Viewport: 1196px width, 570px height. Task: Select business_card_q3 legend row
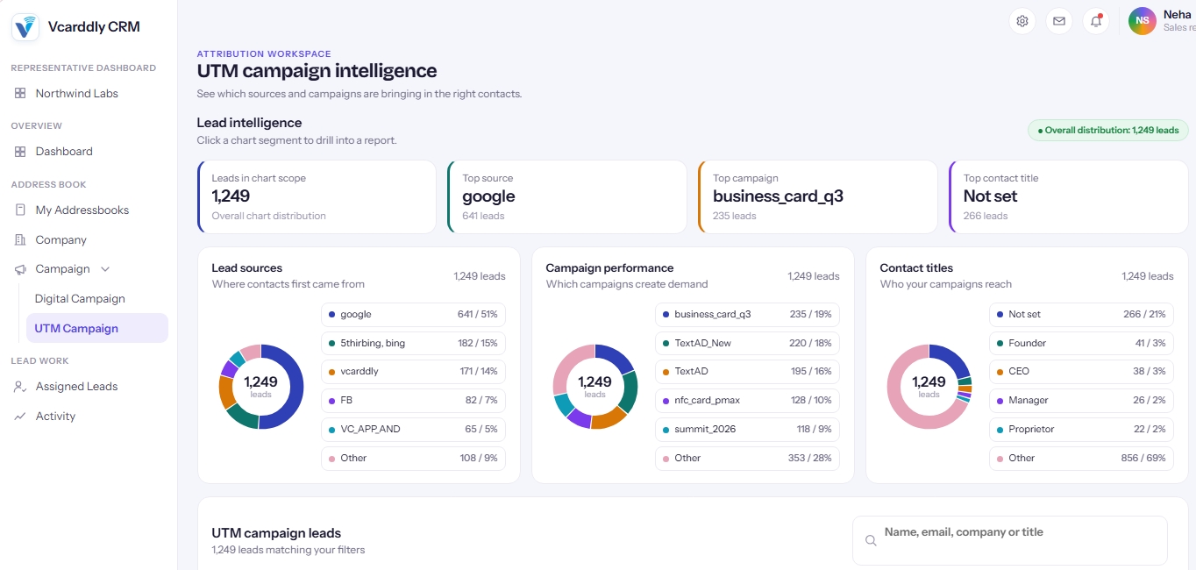(x=747, y=314)
